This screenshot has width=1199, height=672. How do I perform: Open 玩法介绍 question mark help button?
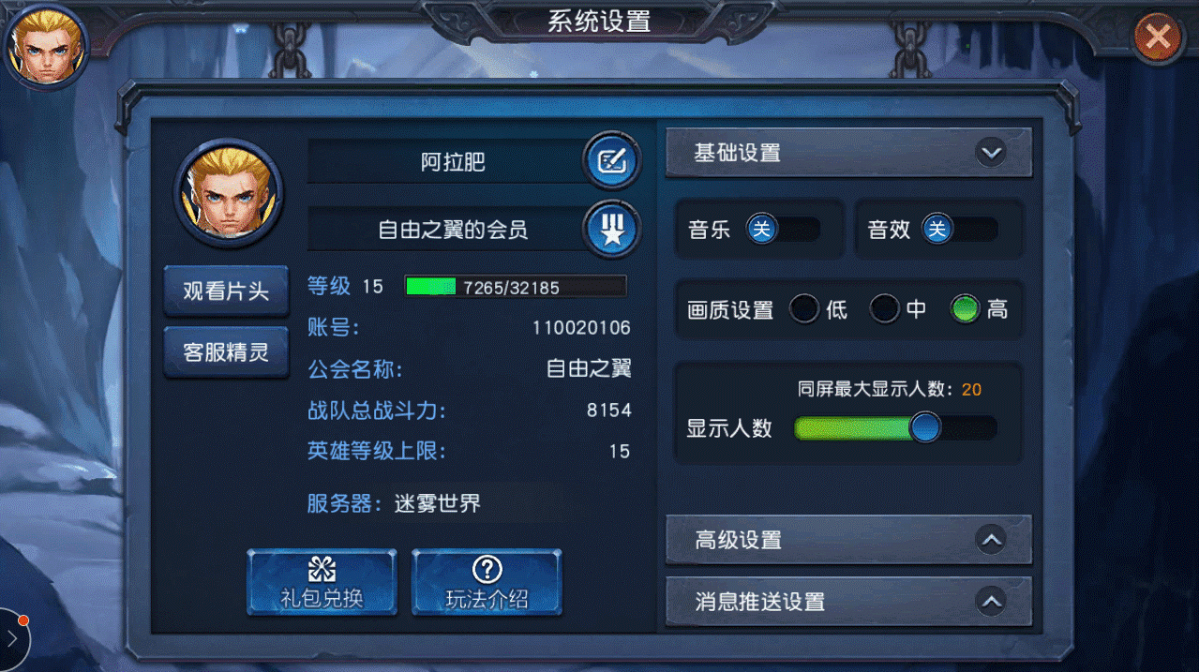[x=487, y=582]
